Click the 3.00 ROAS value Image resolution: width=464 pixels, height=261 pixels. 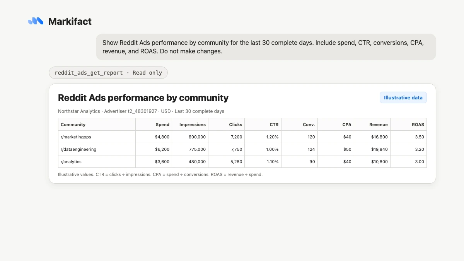pyautogui.click(x=419, y=162)
